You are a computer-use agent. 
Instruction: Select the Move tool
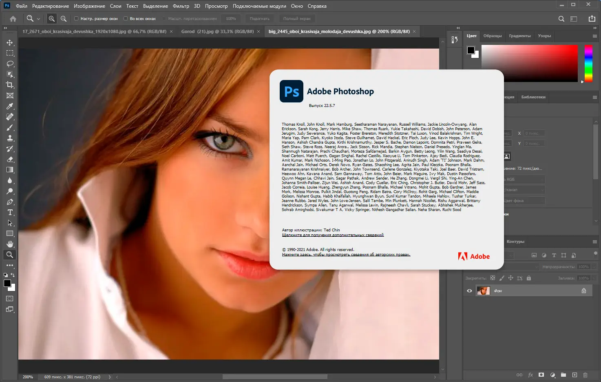point(9,42)
